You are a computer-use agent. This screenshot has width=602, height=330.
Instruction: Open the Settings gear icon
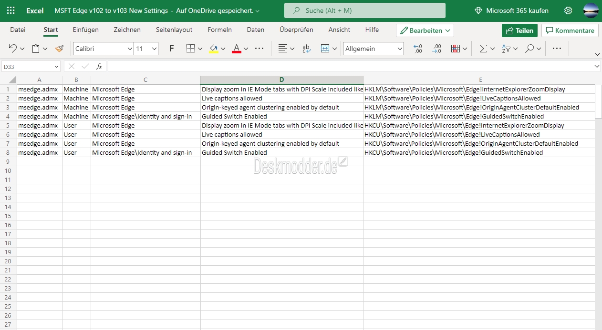click(x=568, y=10)
